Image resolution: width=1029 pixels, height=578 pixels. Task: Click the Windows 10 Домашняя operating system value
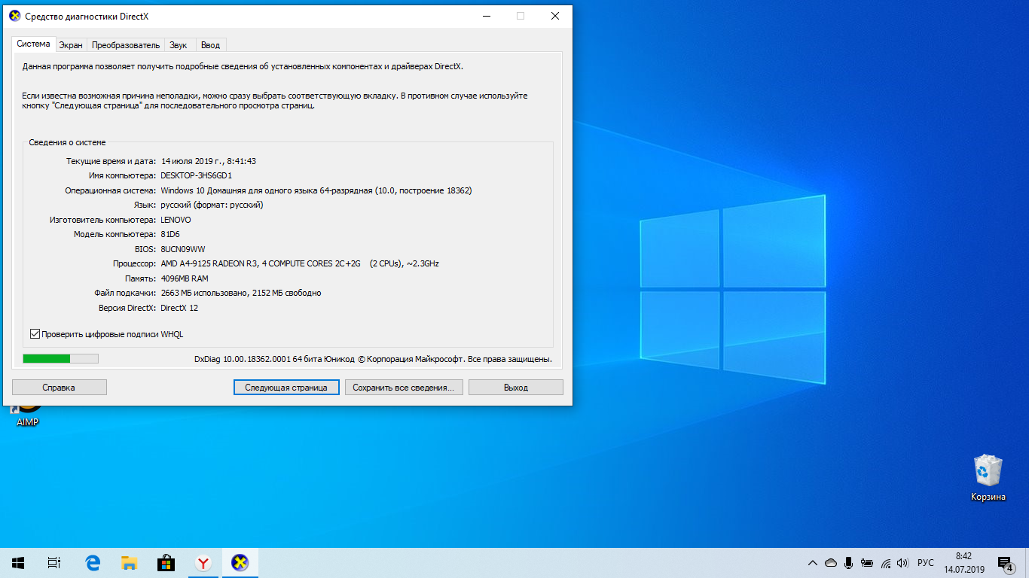(316, 190)
